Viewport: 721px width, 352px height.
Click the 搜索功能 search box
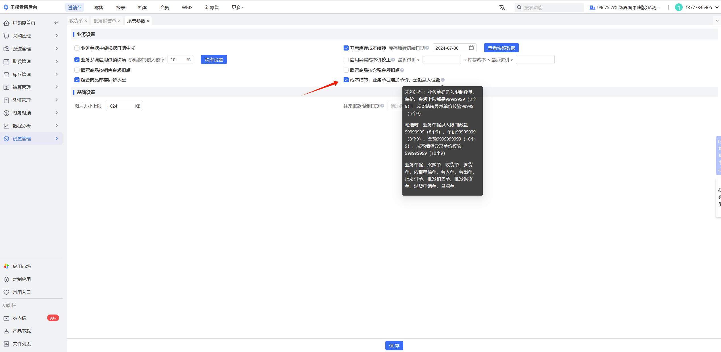click(549, 7)
